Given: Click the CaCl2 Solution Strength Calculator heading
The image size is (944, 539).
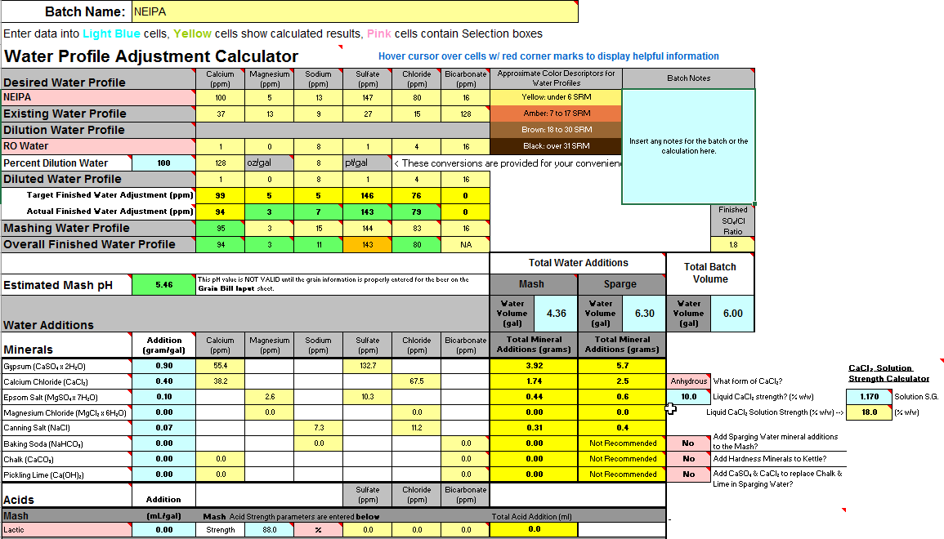Looking at the screenshot, I should 888,373.
